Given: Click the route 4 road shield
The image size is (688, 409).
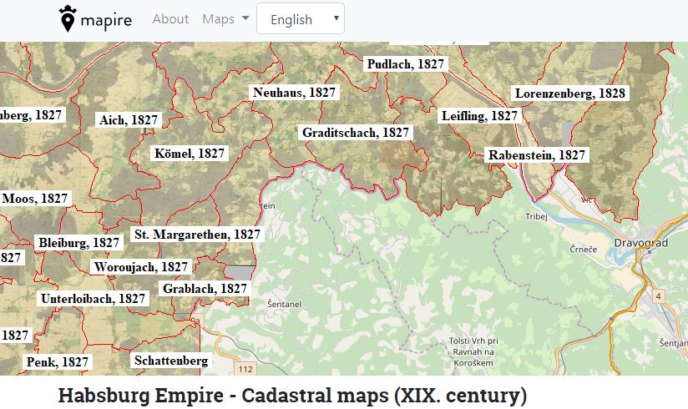Looking at the screenshot, I should [658, 296].
